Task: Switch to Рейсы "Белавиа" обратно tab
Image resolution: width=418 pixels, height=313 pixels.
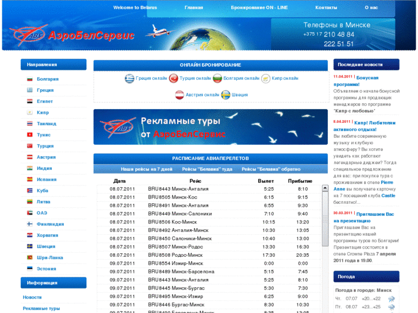Action: 271,169
